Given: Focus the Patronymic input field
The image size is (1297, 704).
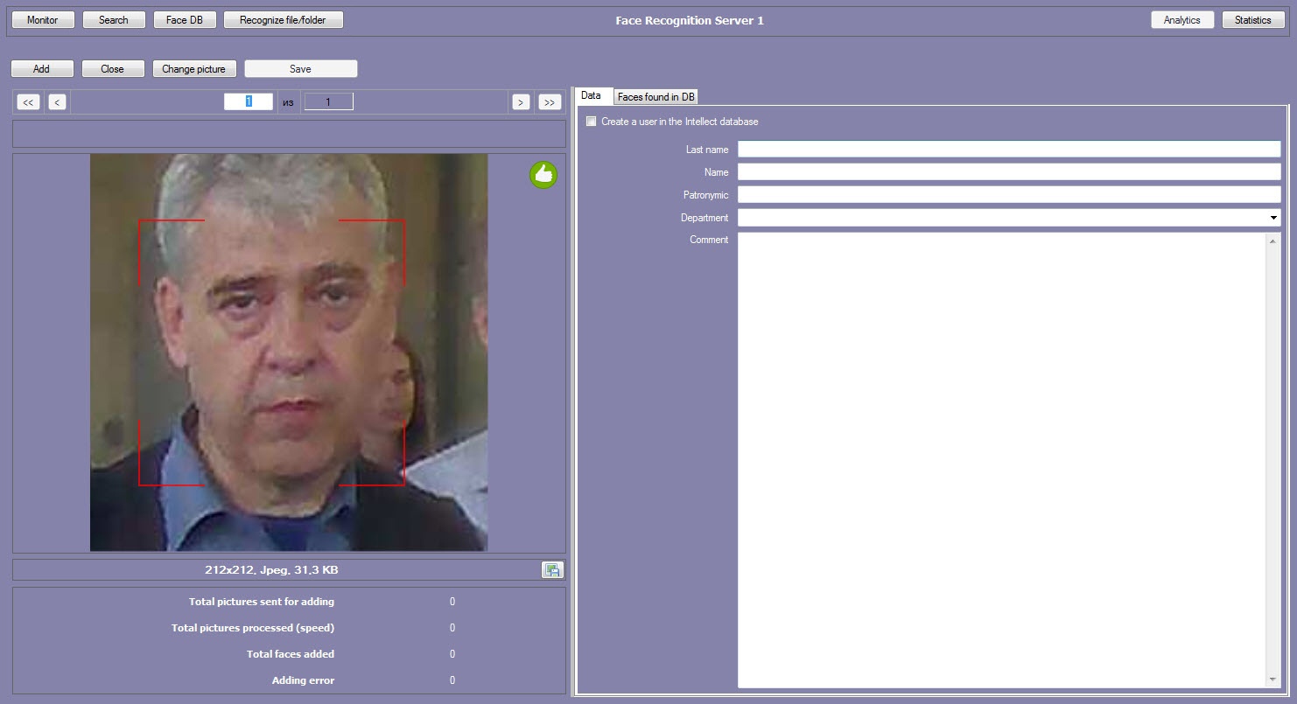Looking at the screenshot, I should pyautogui.click(x=1008, y=195).
